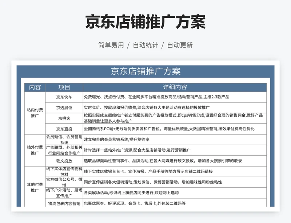Select the 线下户外活动、展场宣传推广 cell
This screenshot has height=223, width=291.
(x=64, y=193)
